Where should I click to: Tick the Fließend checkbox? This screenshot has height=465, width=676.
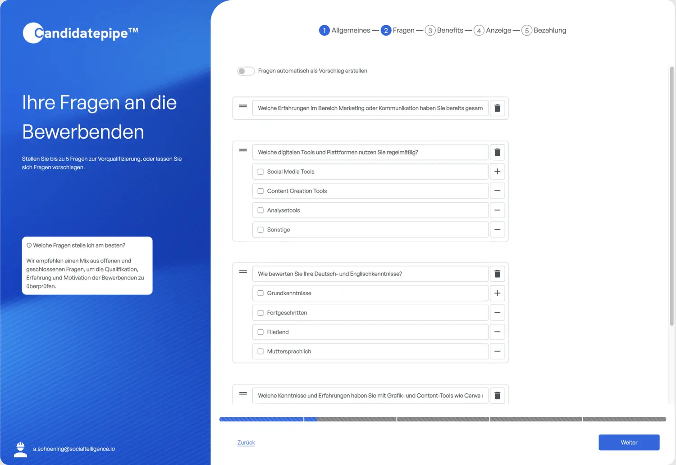click(260, 332)
